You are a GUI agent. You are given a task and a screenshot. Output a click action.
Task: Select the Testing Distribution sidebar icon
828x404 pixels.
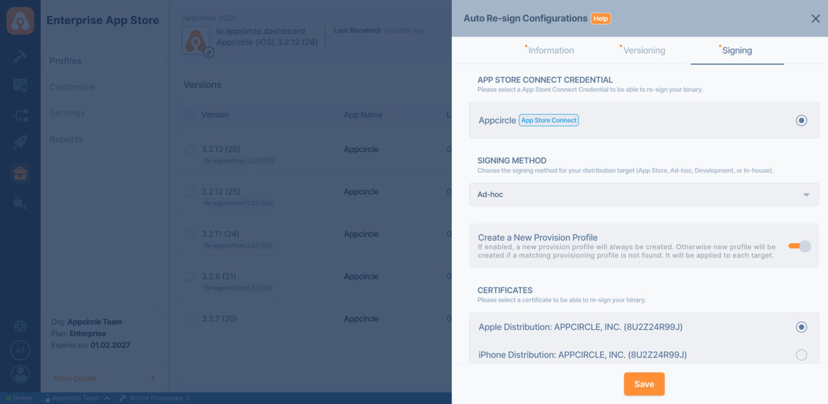pos(20,84)
